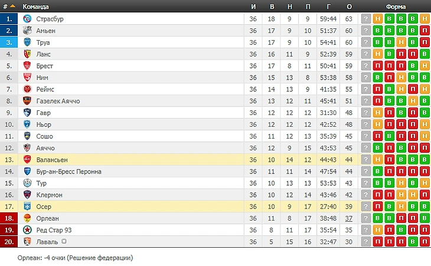Click the sort arrow next to # header

tap(13, 6)
